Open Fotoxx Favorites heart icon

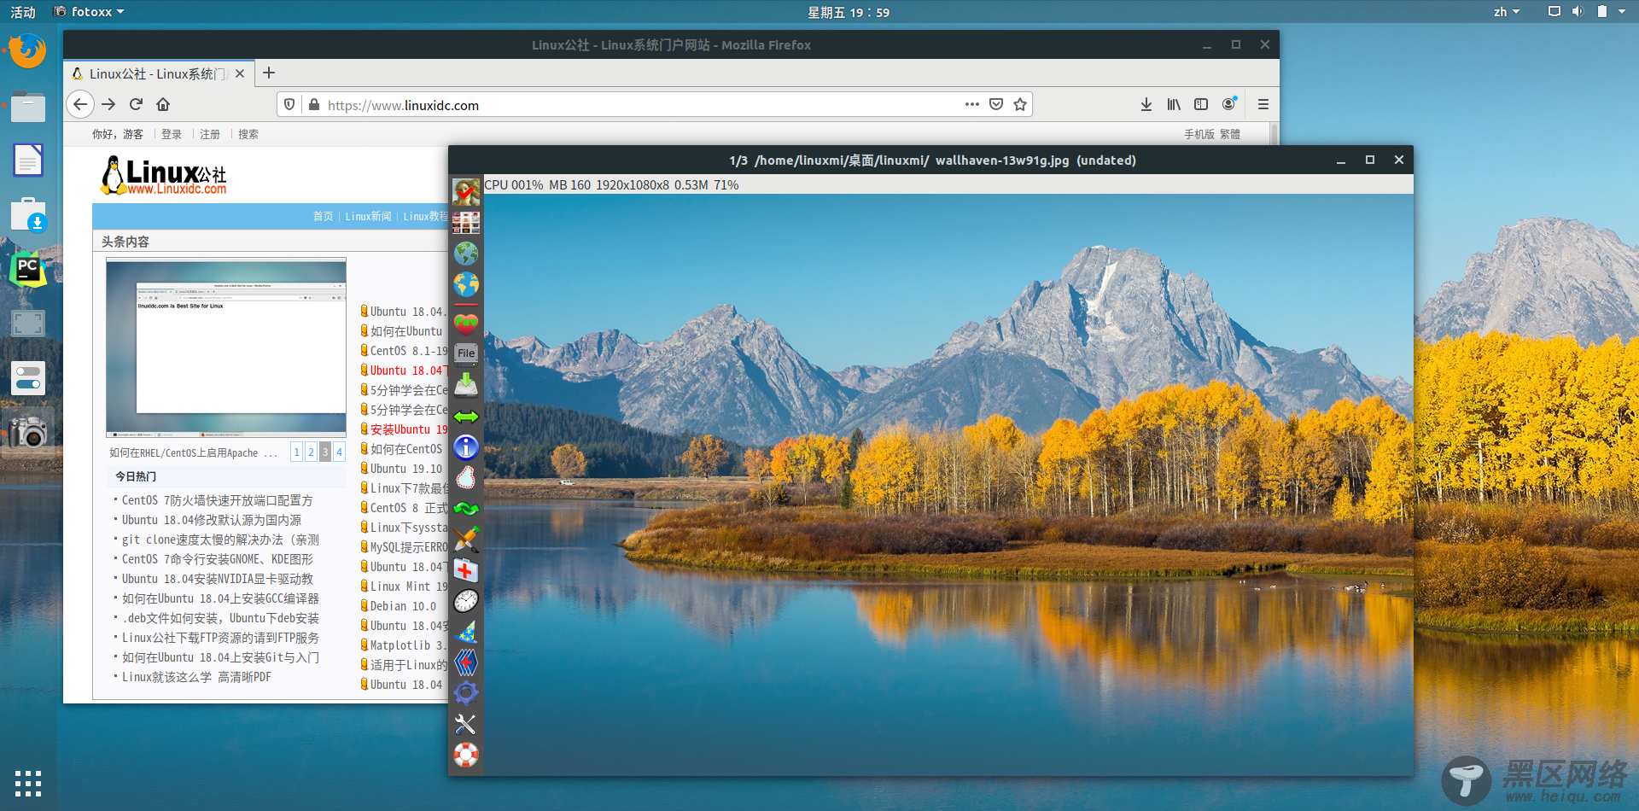pos(466,323)
